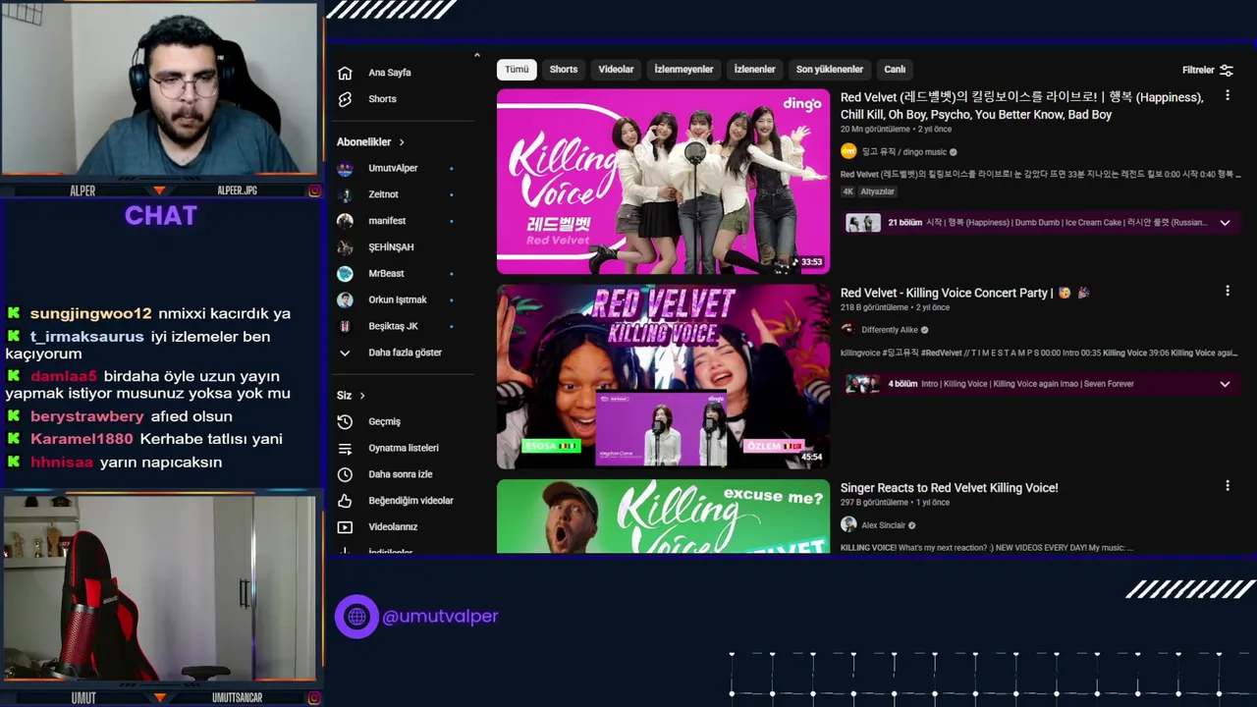The image size is (1257, 707).
Task: Open Zeitnot channel avatar
Action: [x=345, y=194]
